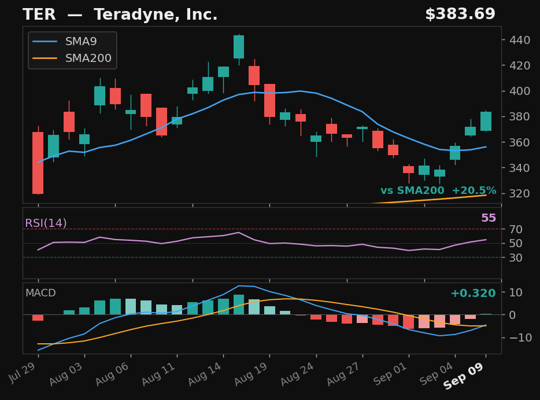Screen dimensions: 540x400
Task: Click the 360 price axis label
Action: [x=520, y=142]
